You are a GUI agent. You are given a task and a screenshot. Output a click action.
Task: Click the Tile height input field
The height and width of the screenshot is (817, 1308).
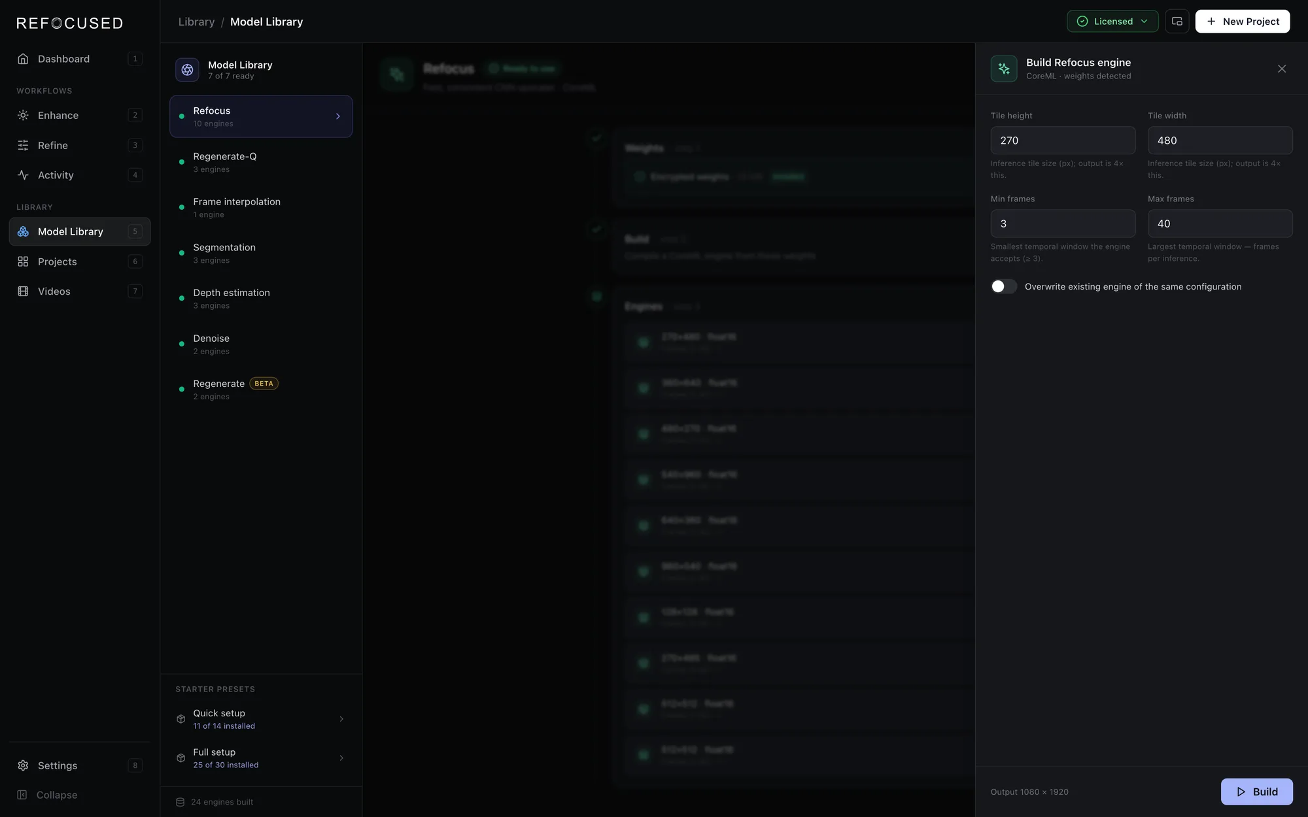coord(1063,141)
